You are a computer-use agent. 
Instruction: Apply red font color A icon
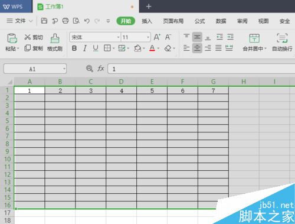(152, 48)
